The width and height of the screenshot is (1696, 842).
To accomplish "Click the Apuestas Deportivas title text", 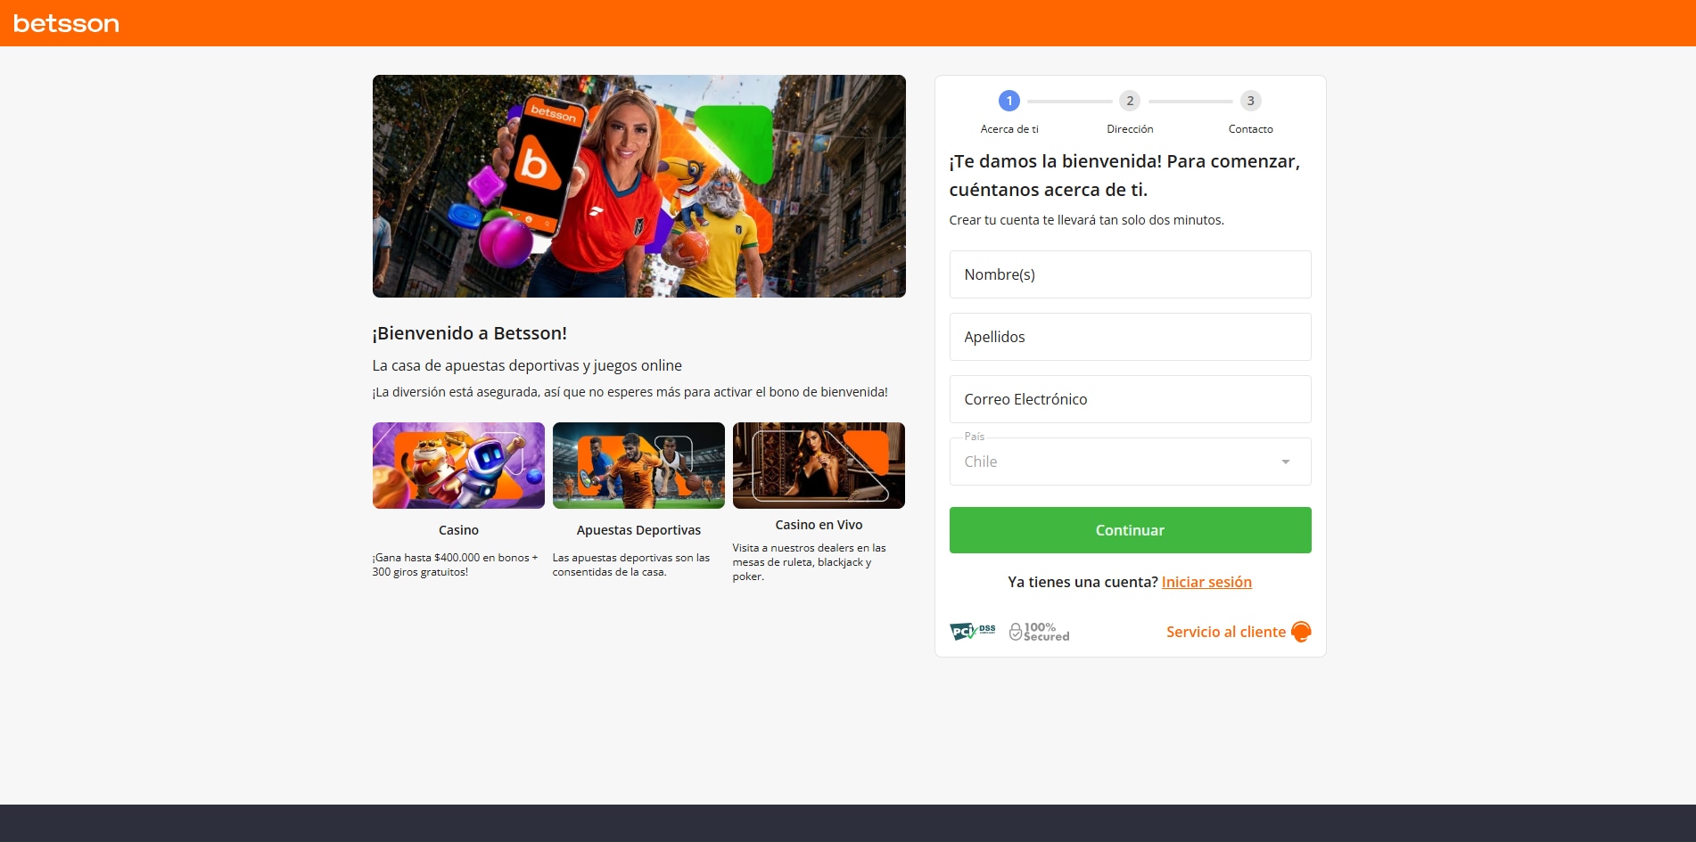I will pyautogui.click(x=638, y=530).
